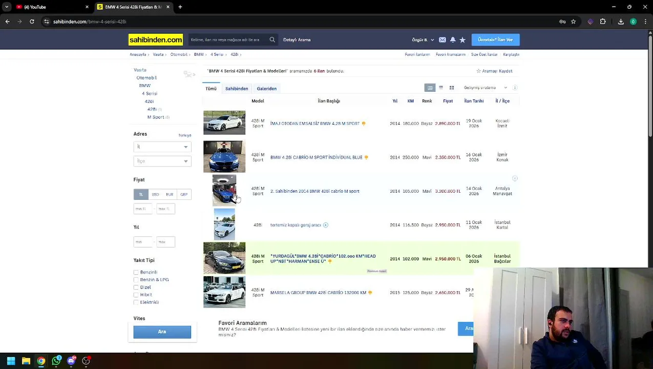Viewport: 653px width, 369px height.
Task: Open Chrome icon in taskbar
Action: [x=41, y=361]
